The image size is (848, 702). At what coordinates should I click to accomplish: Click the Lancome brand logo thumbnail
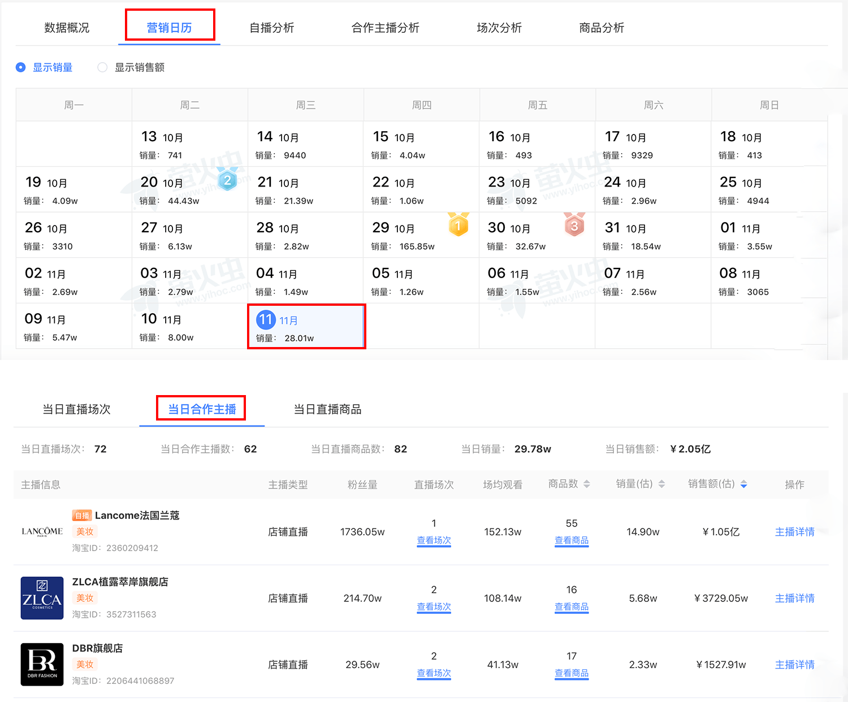pyautogui.click(x=42, y=531)
